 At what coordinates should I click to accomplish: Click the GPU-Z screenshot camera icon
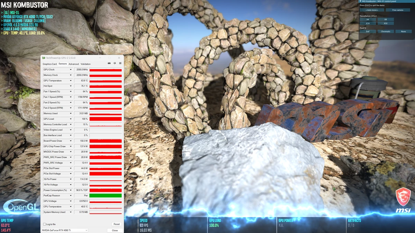(x=109, y=63)
